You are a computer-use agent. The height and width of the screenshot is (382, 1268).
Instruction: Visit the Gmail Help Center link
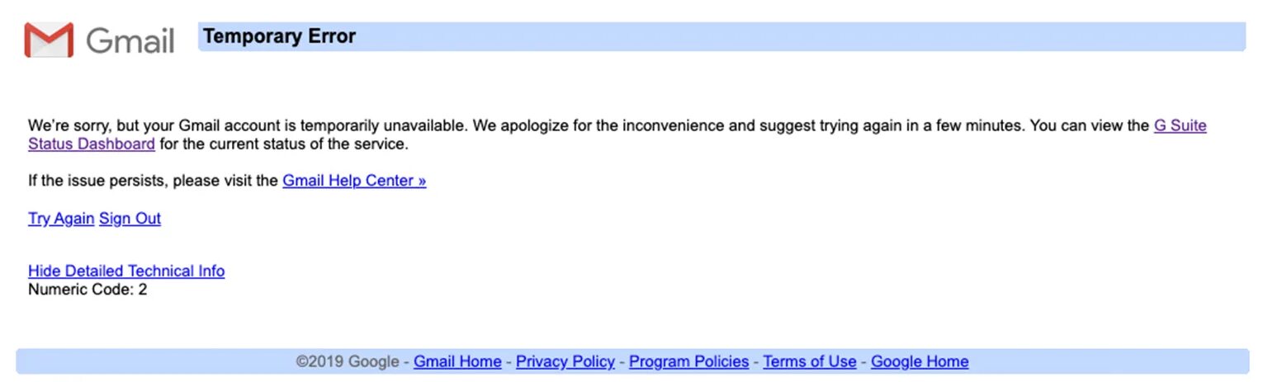(x=354, y=181)
